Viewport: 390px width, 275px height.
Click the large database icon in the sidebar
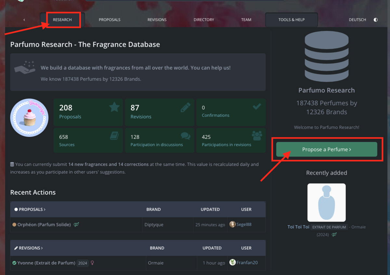coord(327,56)
